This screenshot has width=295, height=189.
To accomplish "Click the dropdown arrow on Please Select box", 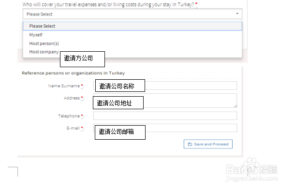I will pyautogui.click(x=237, y=14).
